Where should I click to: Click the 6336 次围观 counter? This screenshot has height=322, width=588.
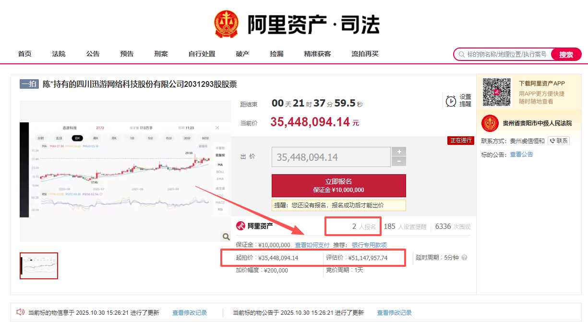pos(453,227)
